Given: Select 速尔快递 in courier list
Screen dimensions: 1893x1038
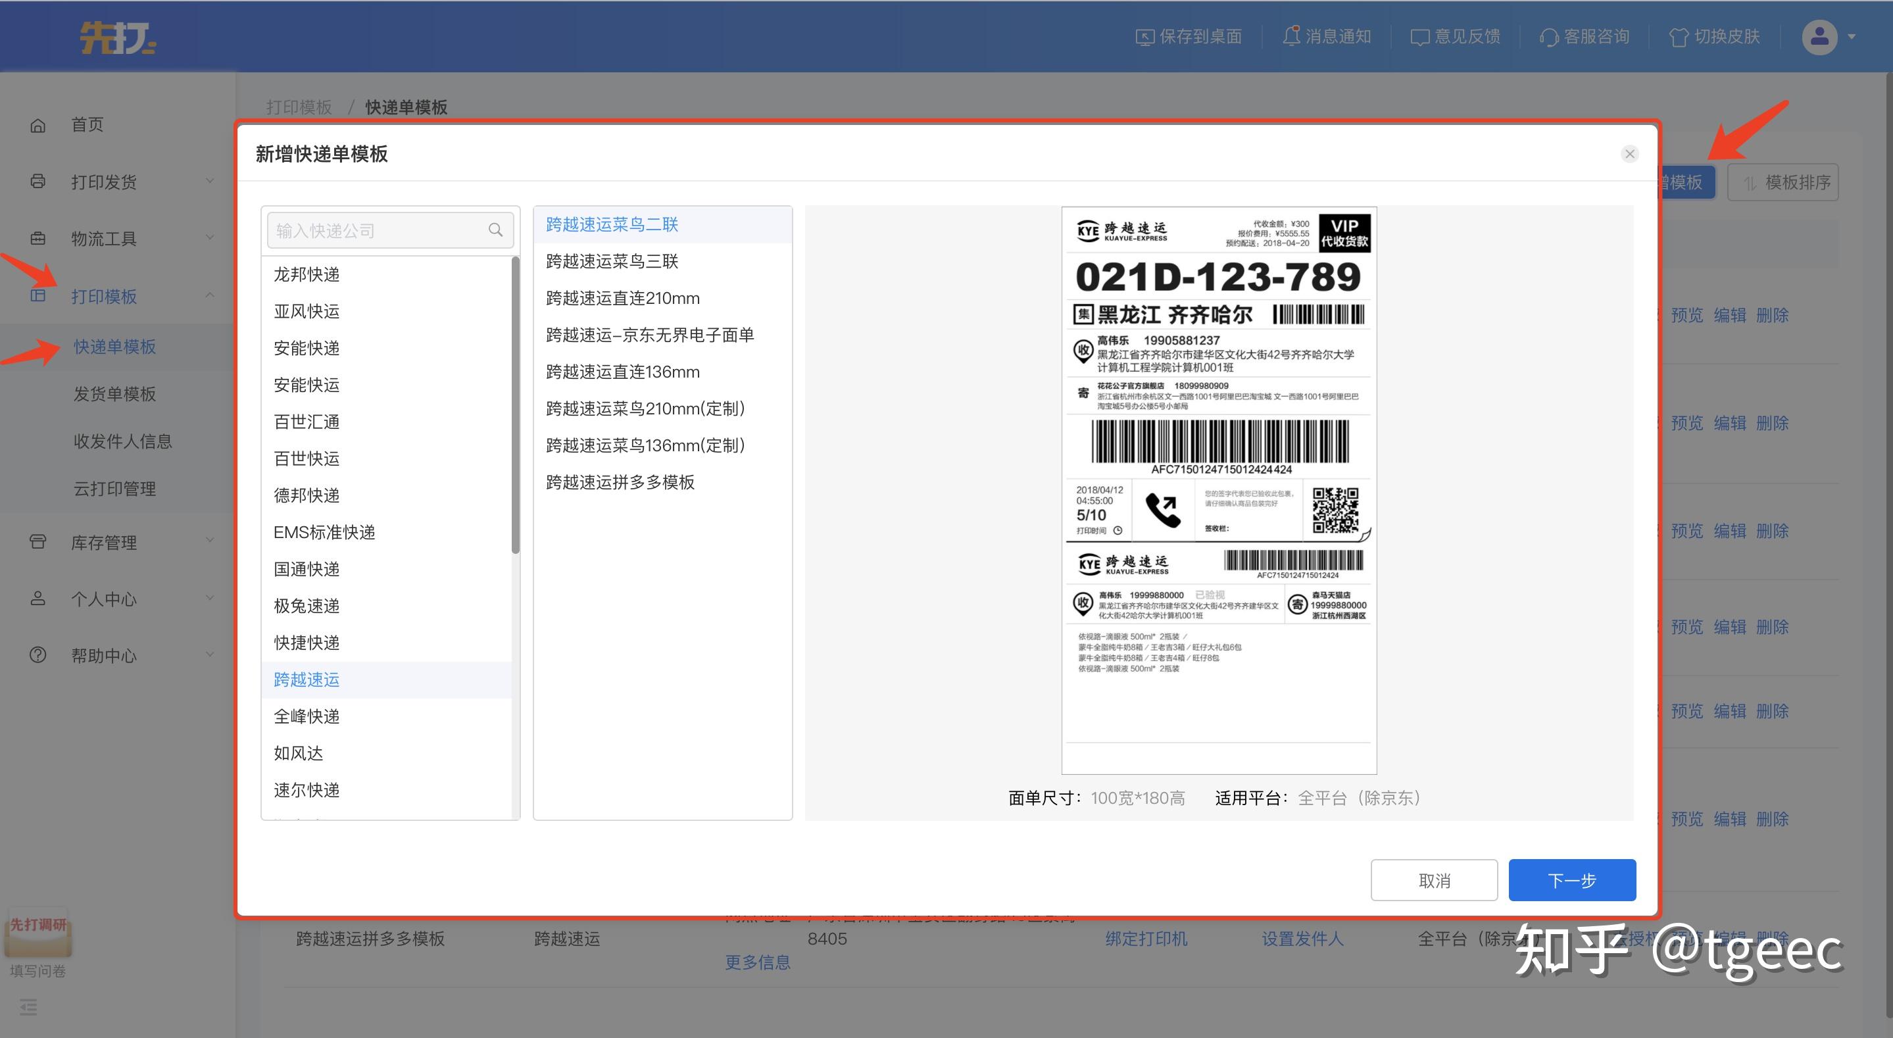Looking at the screenshot, I should (387, 789).
